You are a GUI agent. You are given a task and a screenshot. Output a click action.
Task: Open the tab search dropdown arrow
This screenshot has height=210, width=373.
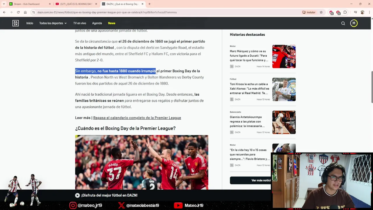4,4
